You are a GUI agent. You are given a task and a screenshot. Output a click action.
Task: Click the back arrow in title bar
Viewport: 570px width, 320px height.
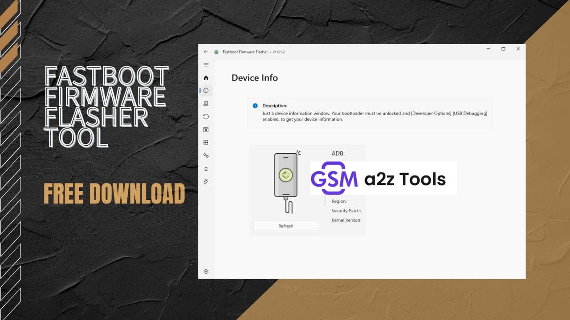(x=206, y=52)
